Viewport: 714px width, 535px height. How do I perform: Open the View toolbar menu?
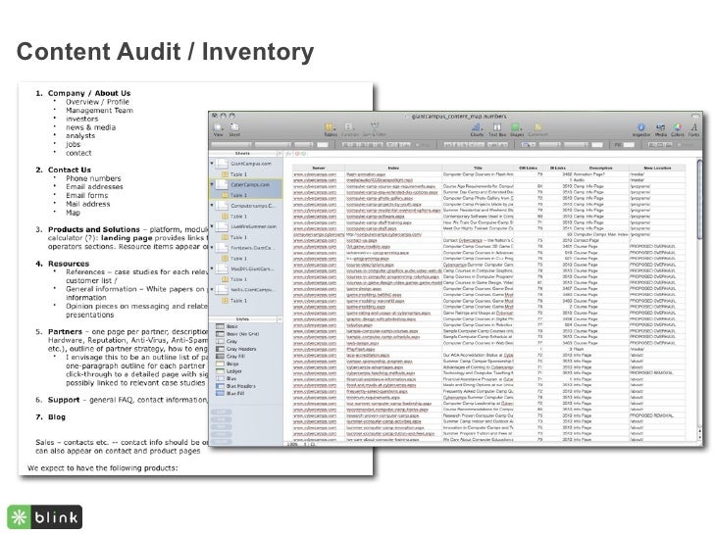219,129
